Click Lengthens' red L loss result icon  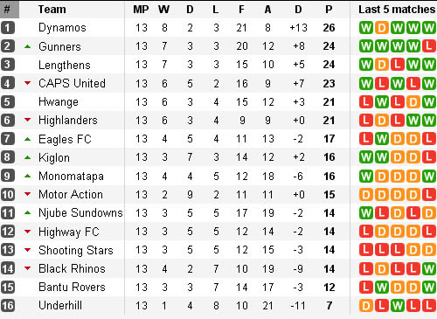pyautogui.click(x=398, y=65)
